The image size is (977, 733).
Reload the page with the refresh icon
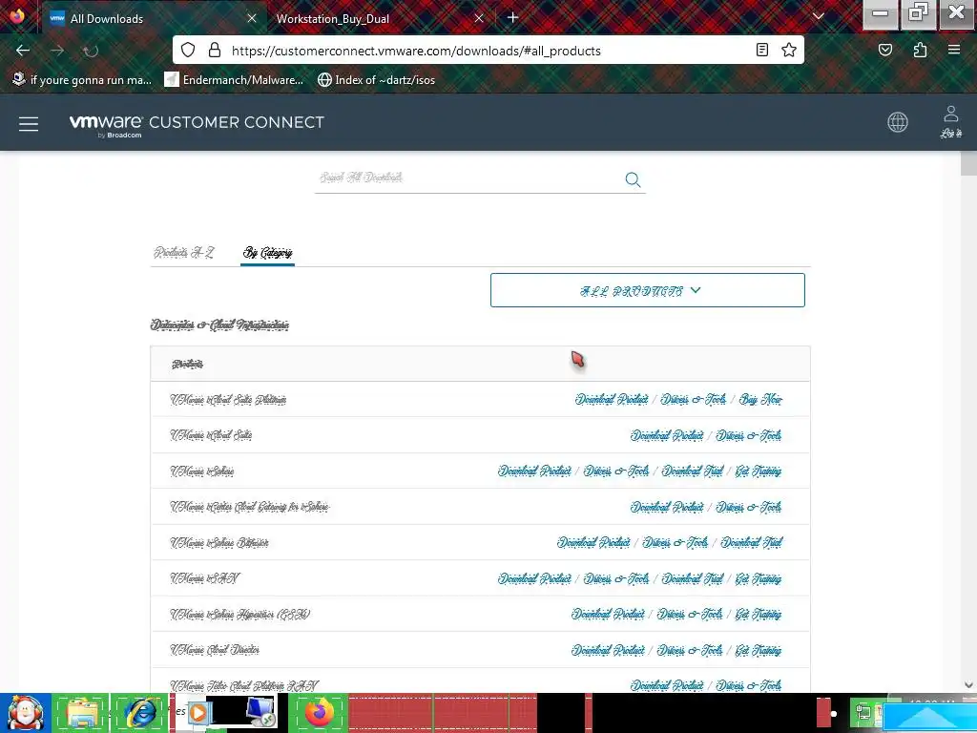coord(91,51)
